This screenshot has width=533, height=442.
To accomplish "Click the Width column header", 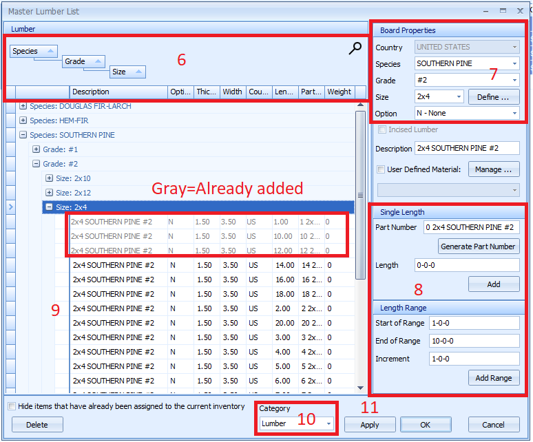I will pos(232,92).
